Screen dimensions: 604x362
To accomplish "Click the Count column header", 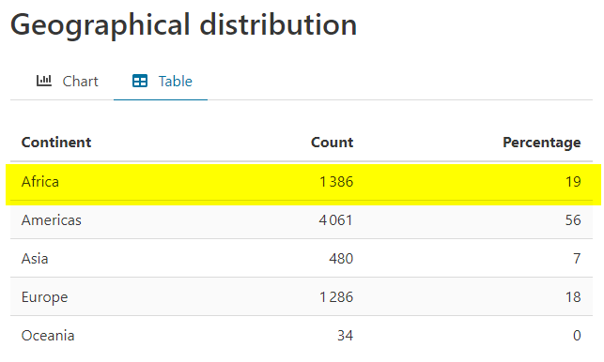I will [x=332, y=143].
